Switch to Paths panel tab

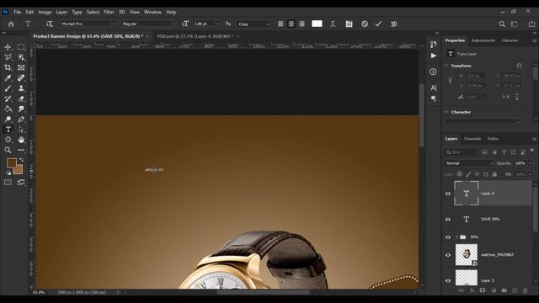click(x=493, y=139)
